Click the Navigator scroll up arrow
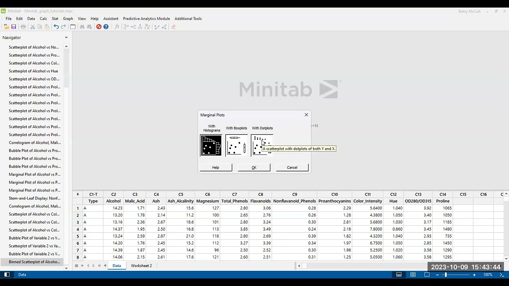 pos(66,46)
